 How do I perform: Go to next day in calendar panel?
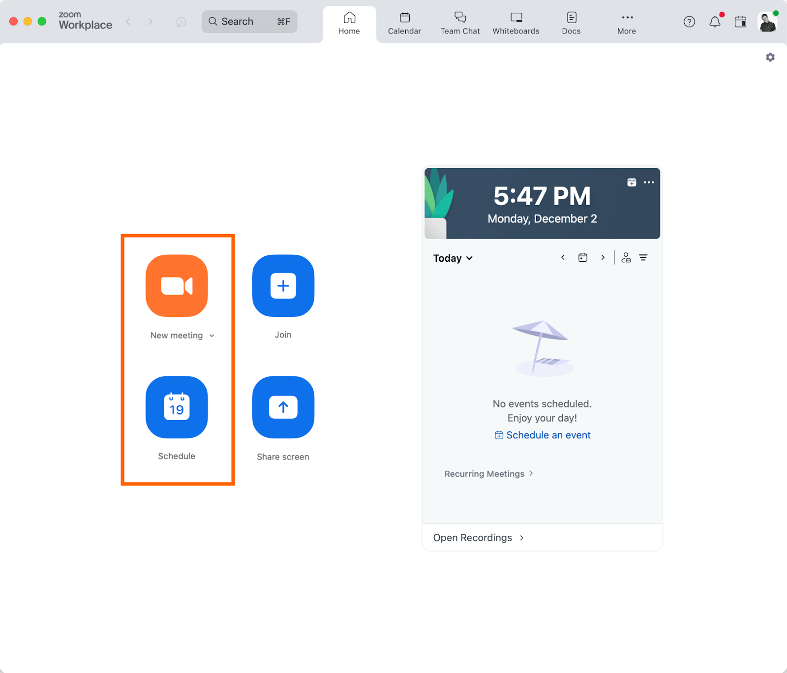coord(603,258)
